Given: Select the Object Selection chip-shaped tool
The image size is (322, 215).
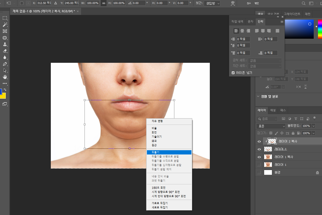Looking at the screenshot, I should click(x=5, y=38).
